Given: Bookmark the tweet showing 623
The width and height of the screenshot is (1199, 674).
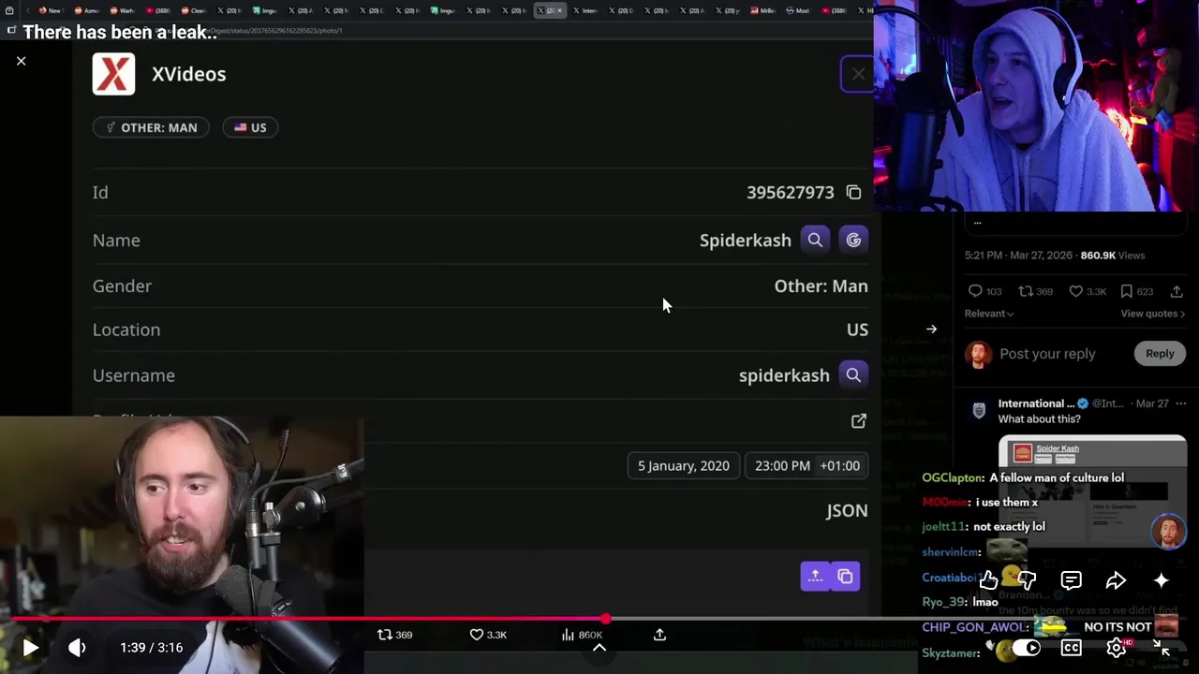Looking at the screenshot, I should click(x=1136, y=291).
